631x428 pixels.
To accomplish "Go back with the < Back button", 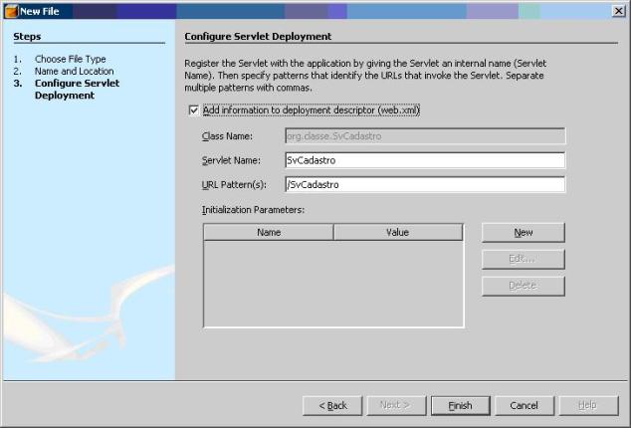I will [332, 405].
